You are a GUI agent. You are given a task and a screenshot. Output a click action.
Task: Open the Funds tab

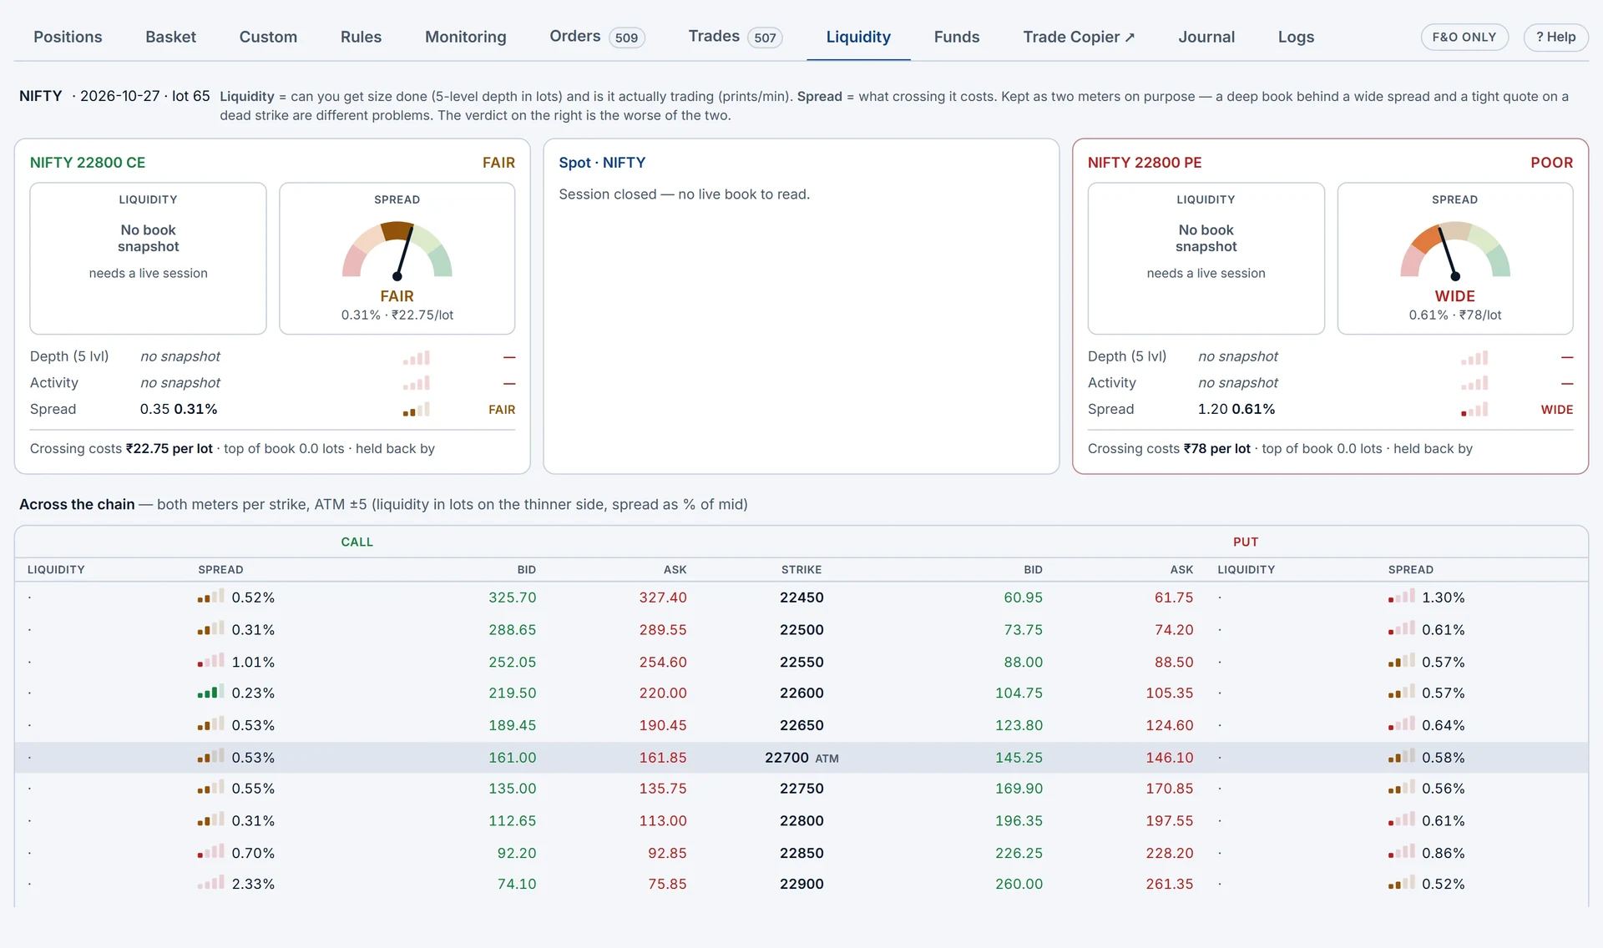pos(957,37)
